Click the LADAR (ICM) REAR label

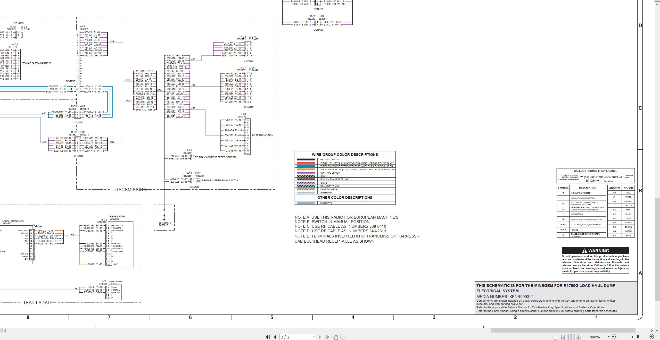[x=13, y=221]
